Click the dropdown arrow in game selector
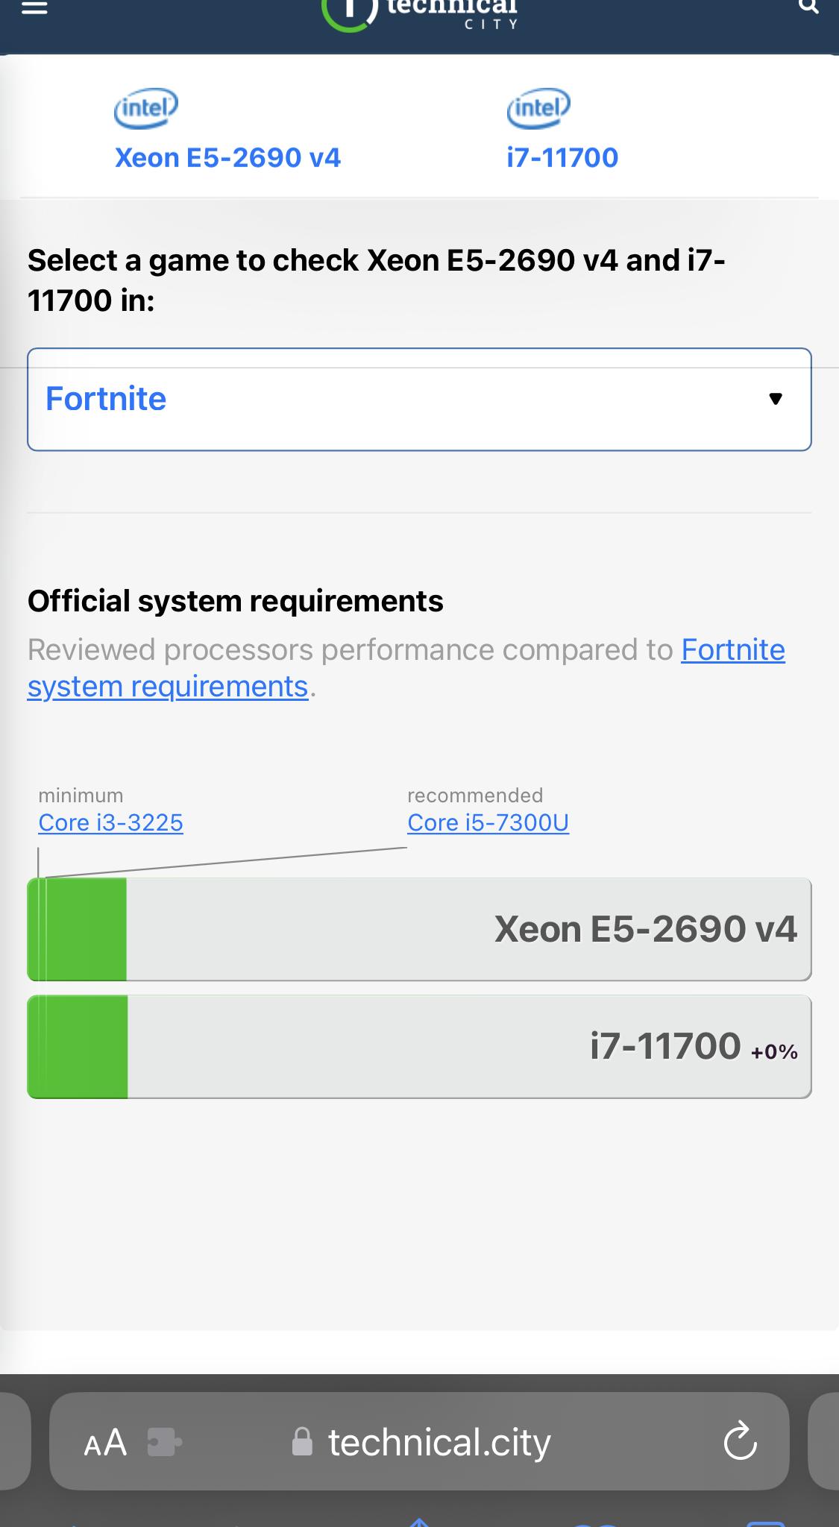The width and height of the screenshot is (839, 1527). [x=776, y=399]
